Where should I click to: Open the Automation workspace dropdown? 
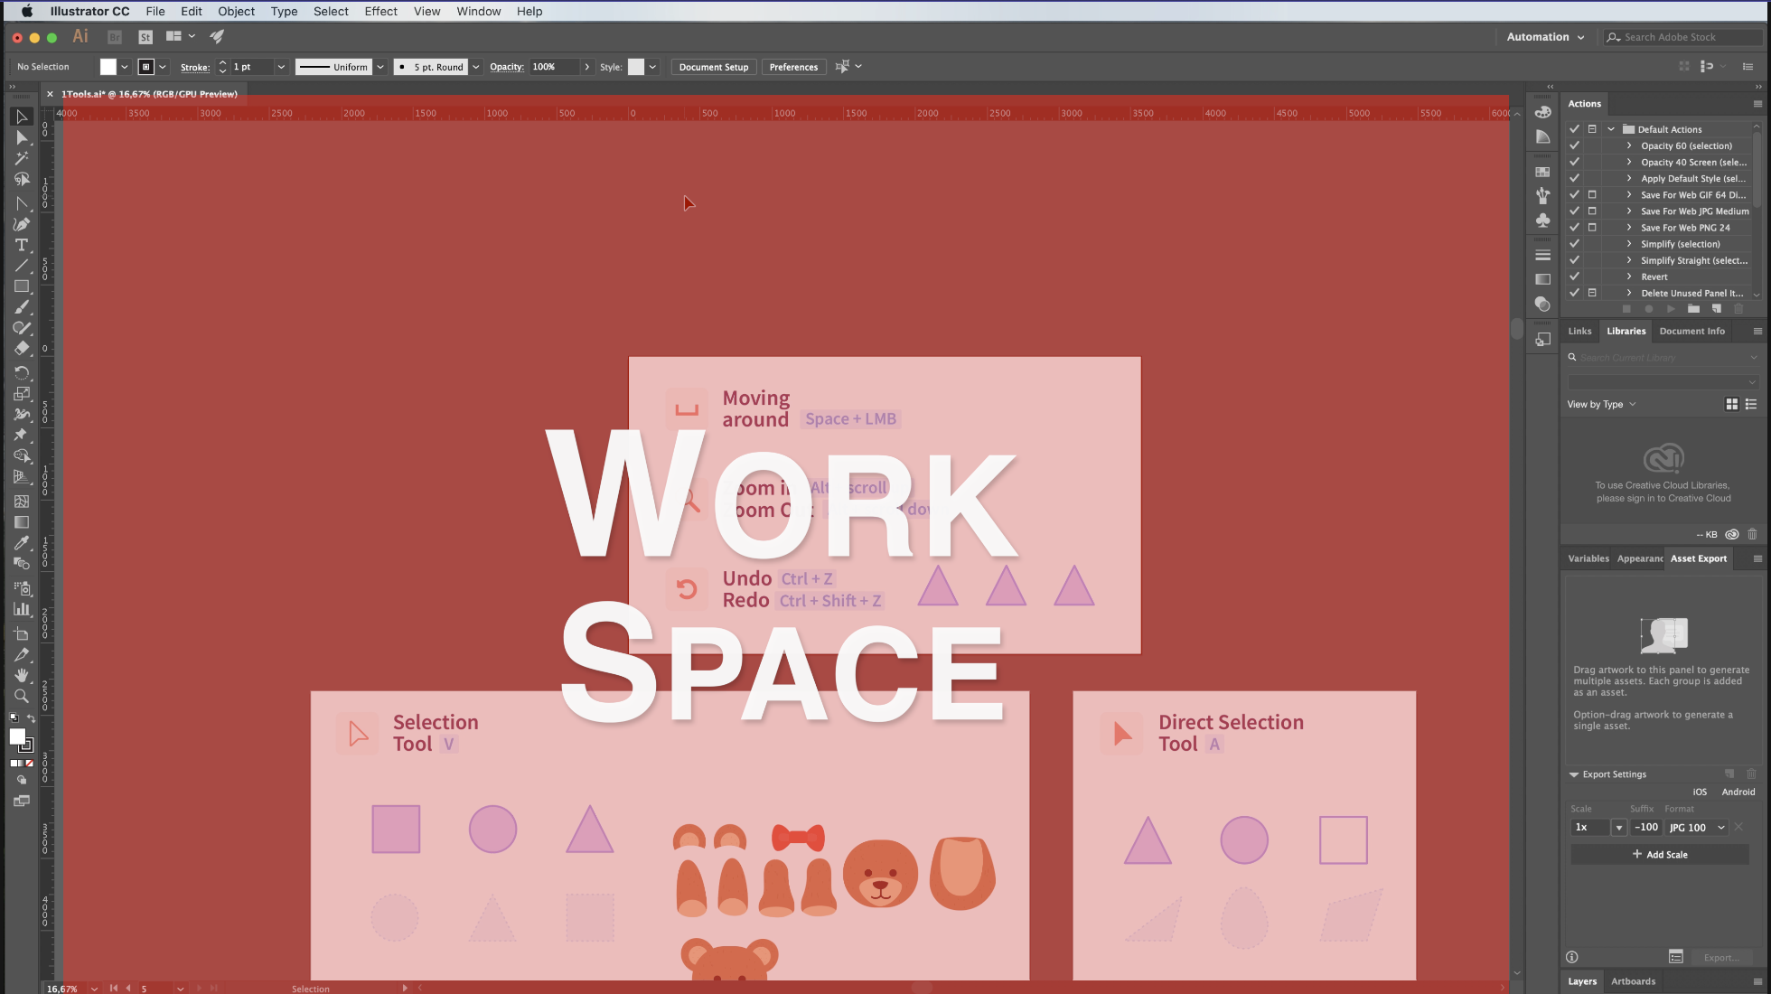coord(1545,37)
